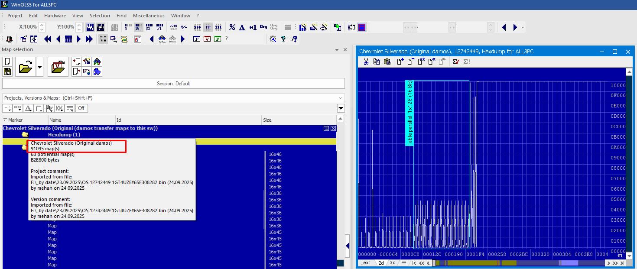The height and width of the screenshot is (269, 637).
Task: Click the yellow scroll script icon
Action: 124,39
